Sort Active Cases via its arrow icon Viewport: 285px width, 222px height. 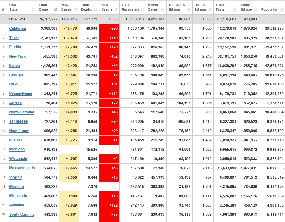[163, 10]
